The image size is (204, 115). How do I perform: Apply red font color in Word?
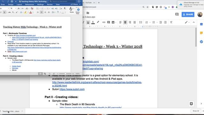pos(31,12)
